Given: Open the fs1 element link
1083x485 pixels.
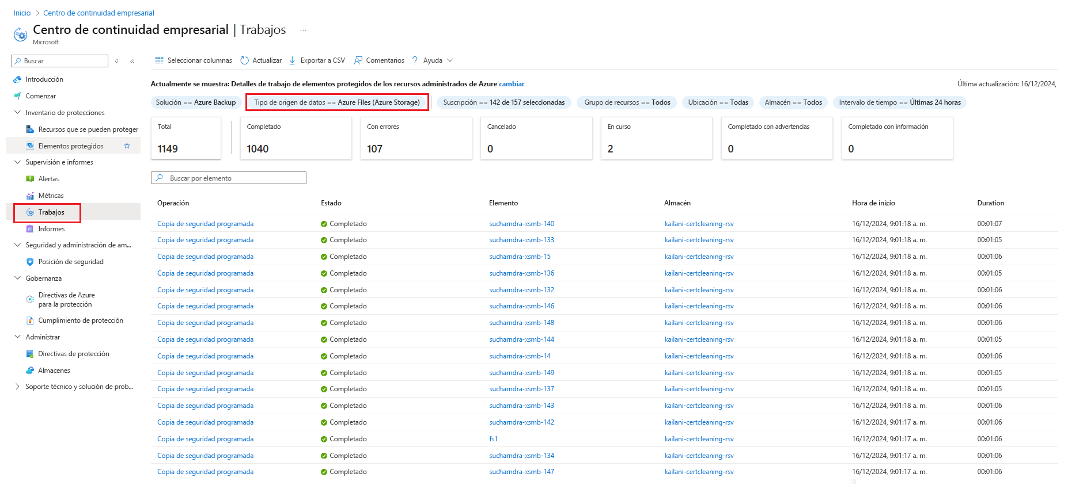Looking at the screenshot, I should tap(493, 439).
